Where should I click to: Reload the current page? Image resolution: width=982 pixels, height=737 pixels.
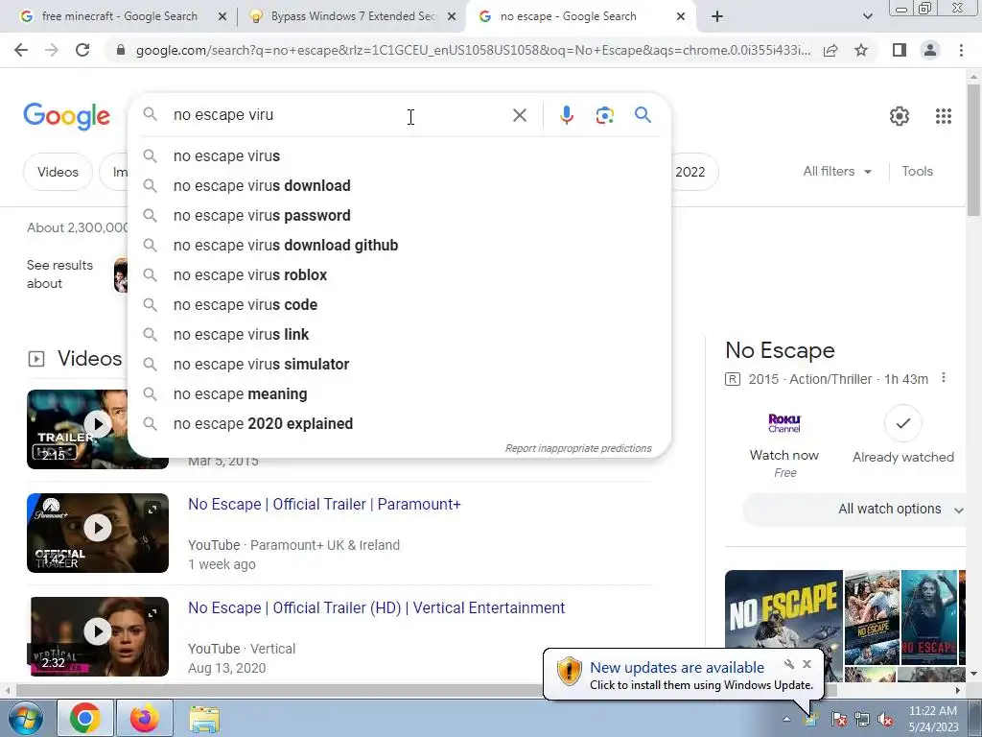pos(82,50)
